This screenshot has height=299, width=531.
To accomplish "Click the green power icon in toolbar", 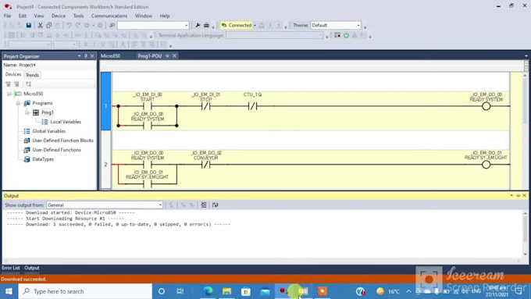I will 346,35.
